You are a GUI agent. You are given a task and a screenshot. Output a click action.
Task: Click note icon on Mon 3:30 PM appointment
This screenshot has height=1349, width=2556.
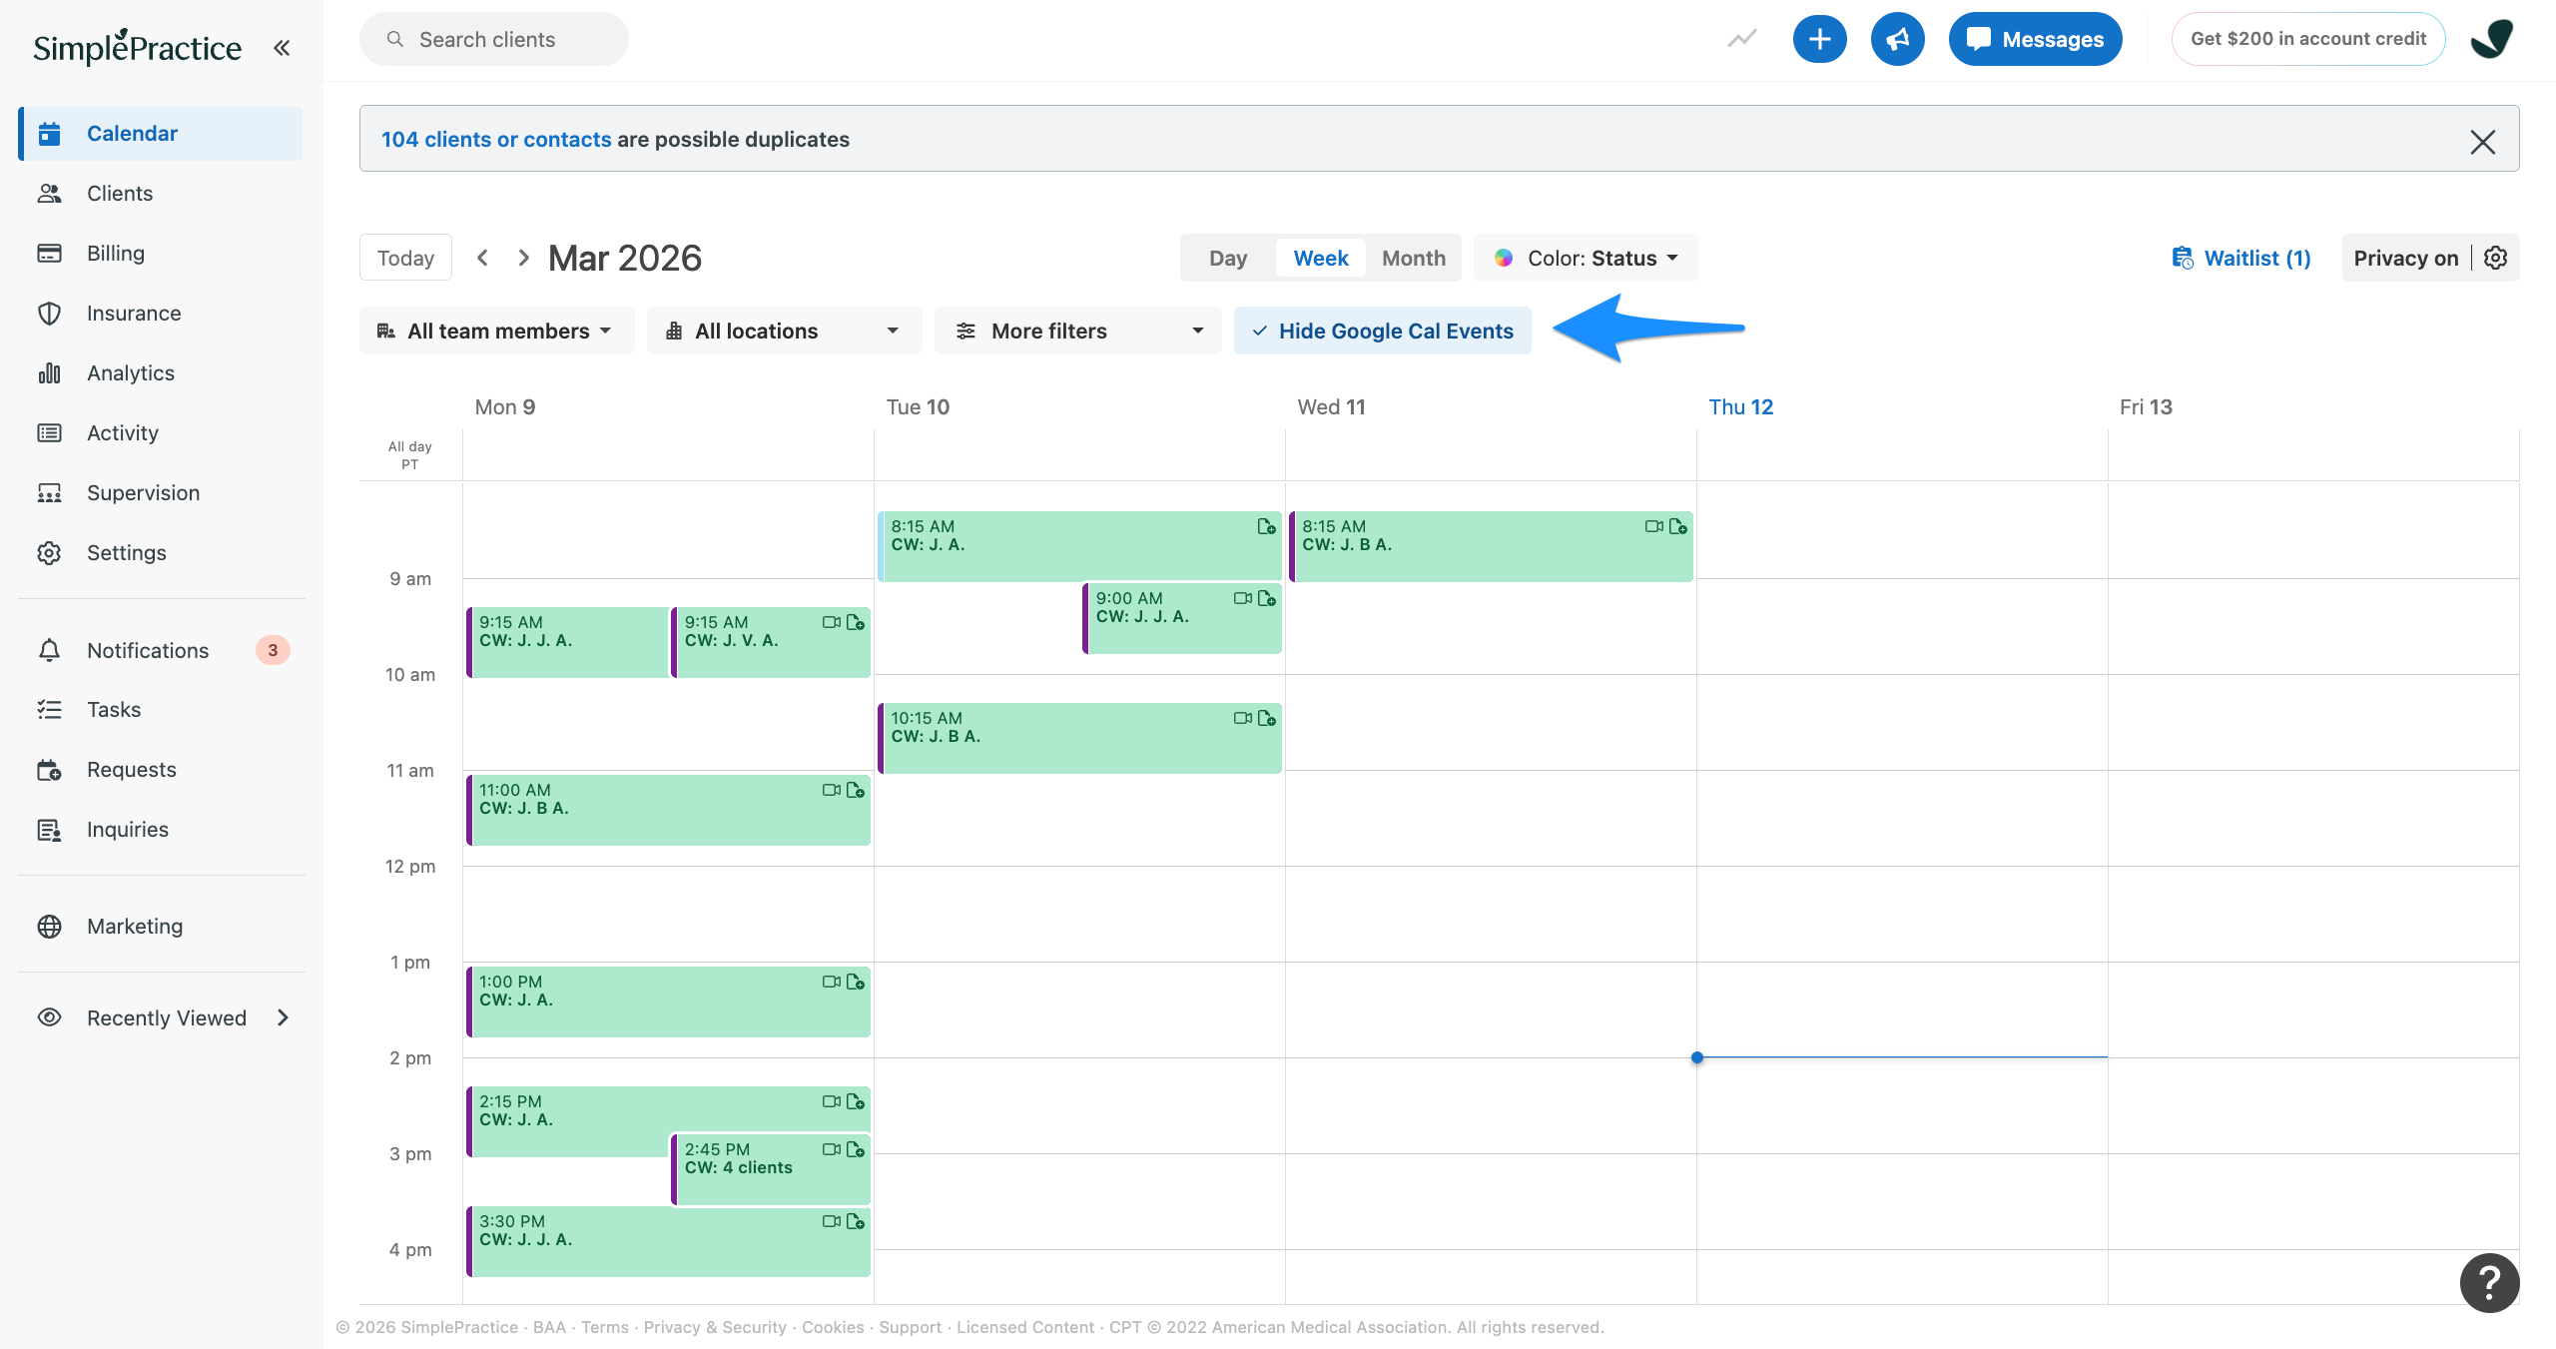856,1221
